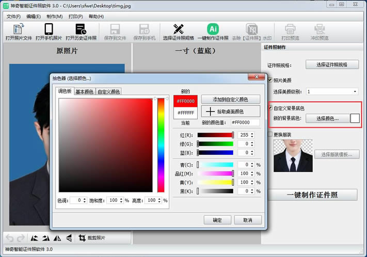This screenshot has height=257, width=367.
Task: Open 冲印预览 toolbar icon
Action: click(320, 32)
